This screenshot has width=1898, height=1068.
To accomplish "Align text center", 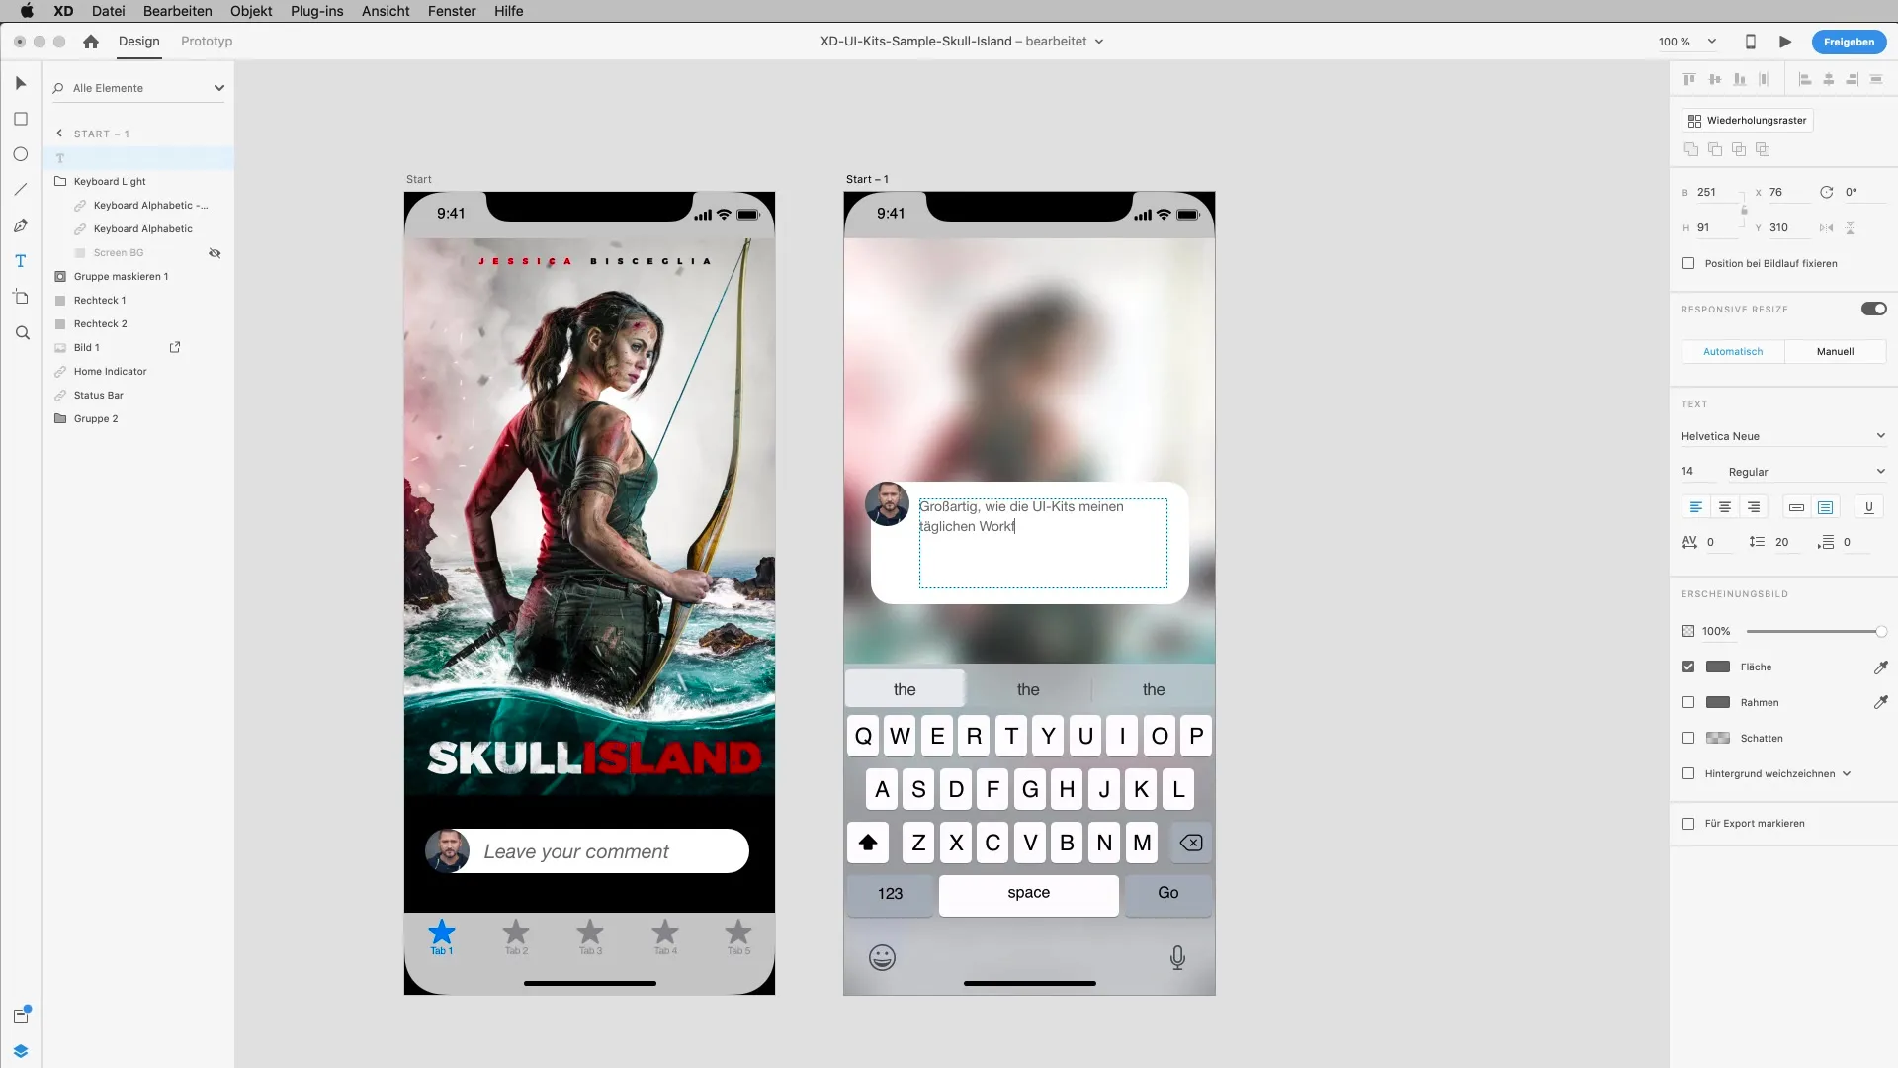I will (x=1724, y=507).
